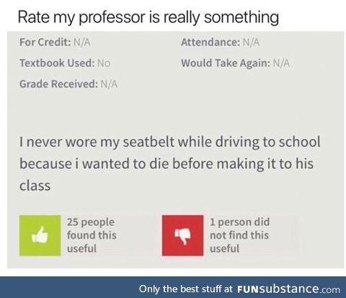The width and height of the screenshot is (346, 298).
Task: Click the seatbelt review comment text
Action: click(169, 164)
